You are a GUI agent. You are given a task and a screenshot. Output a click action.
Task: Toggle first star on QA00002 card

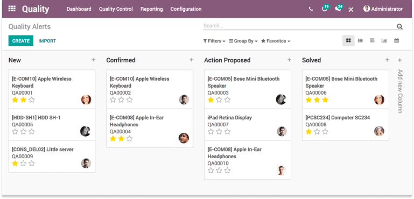click(113, 99)
